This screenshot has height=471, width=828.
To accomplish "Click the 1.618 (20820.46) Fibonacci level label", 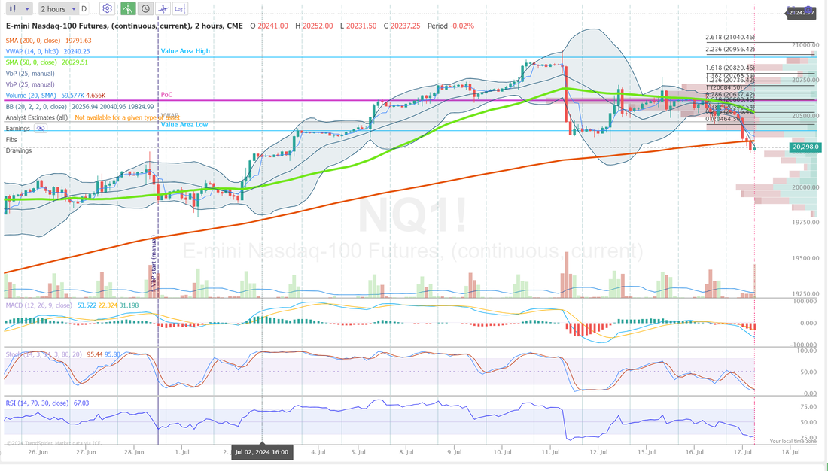I will (730, 68).
